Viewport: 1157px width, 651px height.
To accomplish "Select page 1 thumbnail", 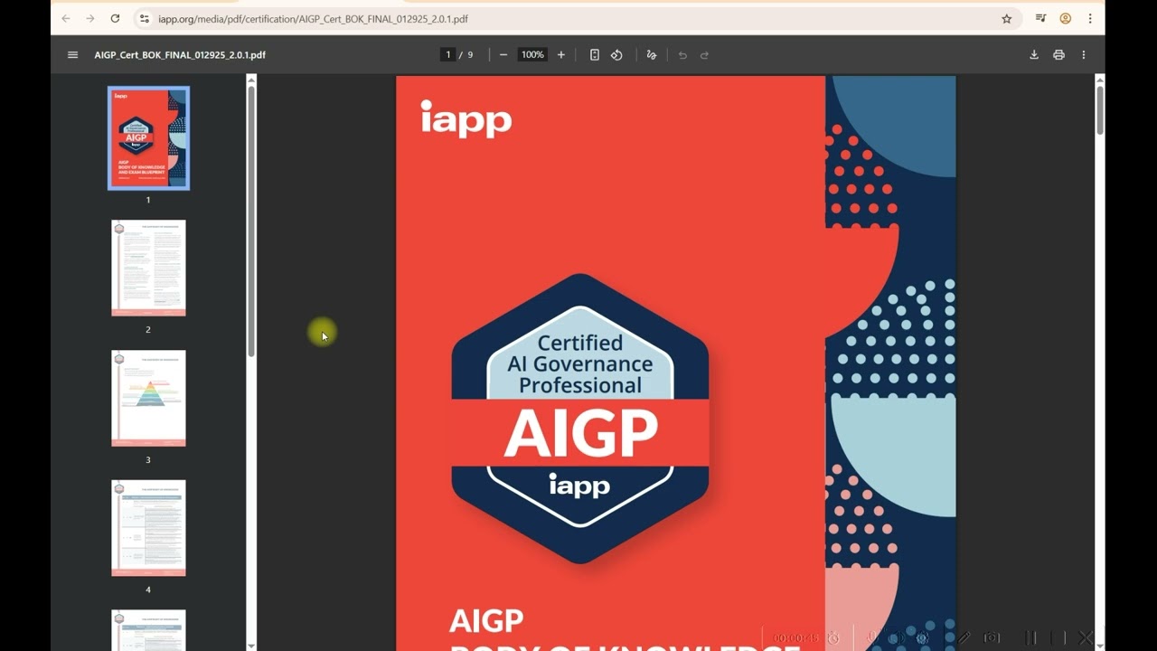I will pos(148,138).
